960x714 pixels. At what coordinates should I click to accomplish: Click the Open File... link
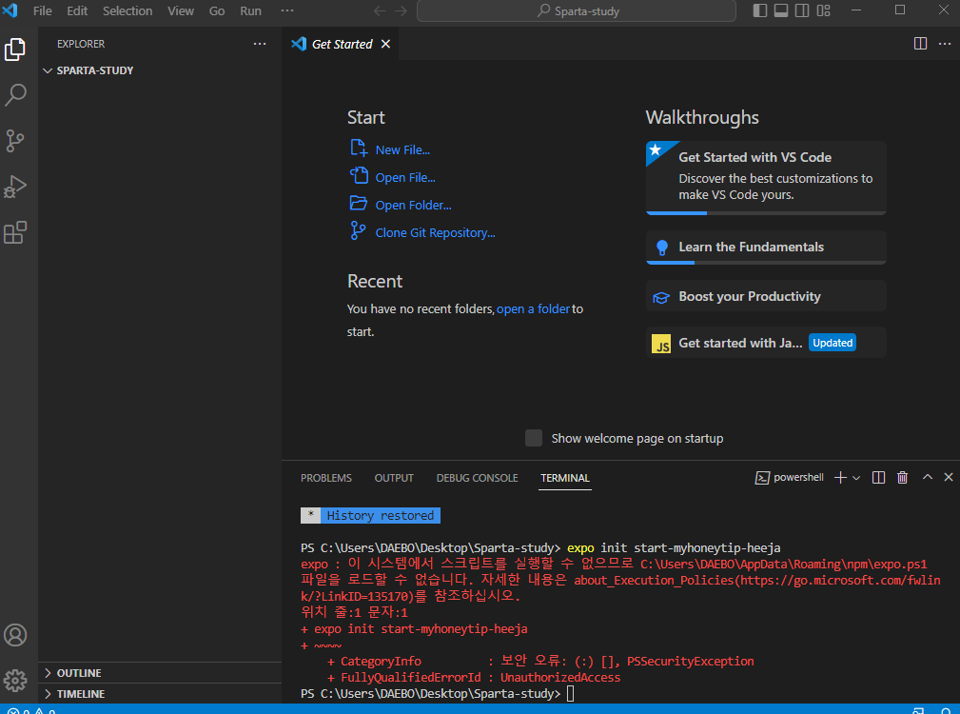point(405,178)
